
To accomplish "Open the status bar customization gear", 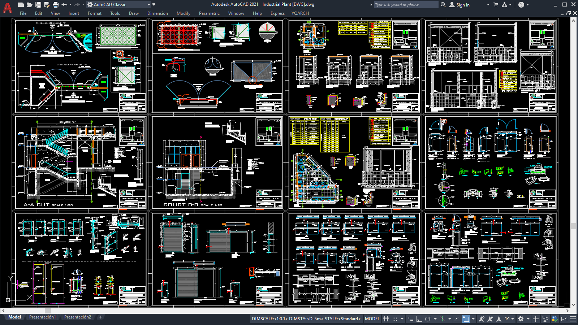I will click(x=520, y=319).
